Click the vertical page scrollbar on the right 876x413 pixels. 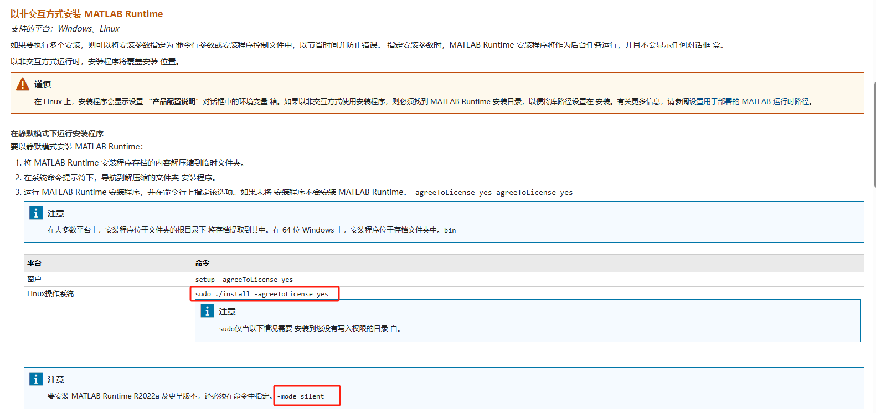click(x=874, y=135)
